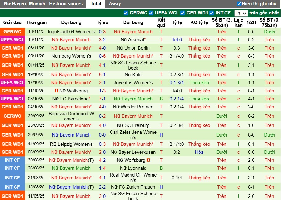Open Nữ Arsenal team page
281x200 pixels.
[133, 40]
